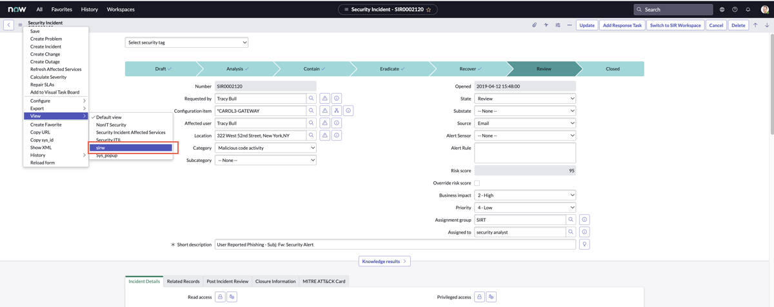The width and height of the screenshot is (774, 307).
Task: Click the back arrow button
Action: point(8,25)
